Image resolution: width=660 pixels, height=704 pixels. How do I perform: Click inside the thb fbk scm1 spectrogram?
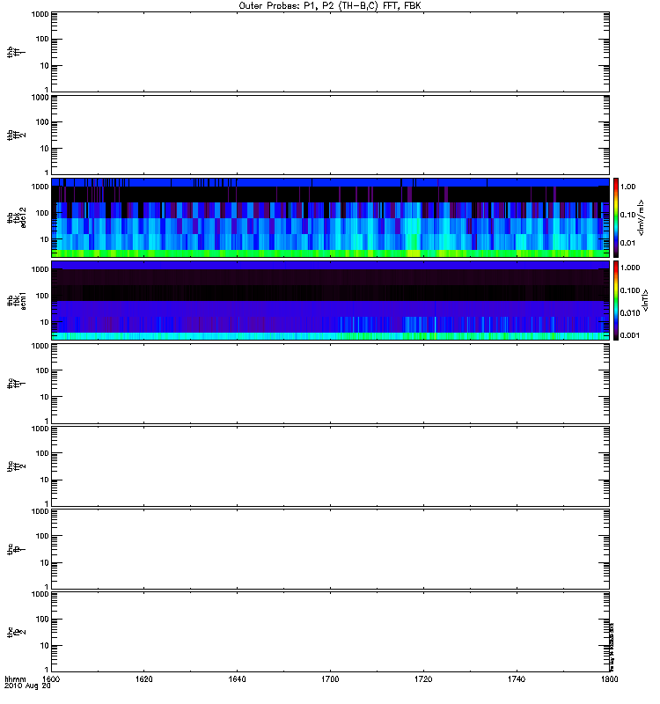(330, 300)
